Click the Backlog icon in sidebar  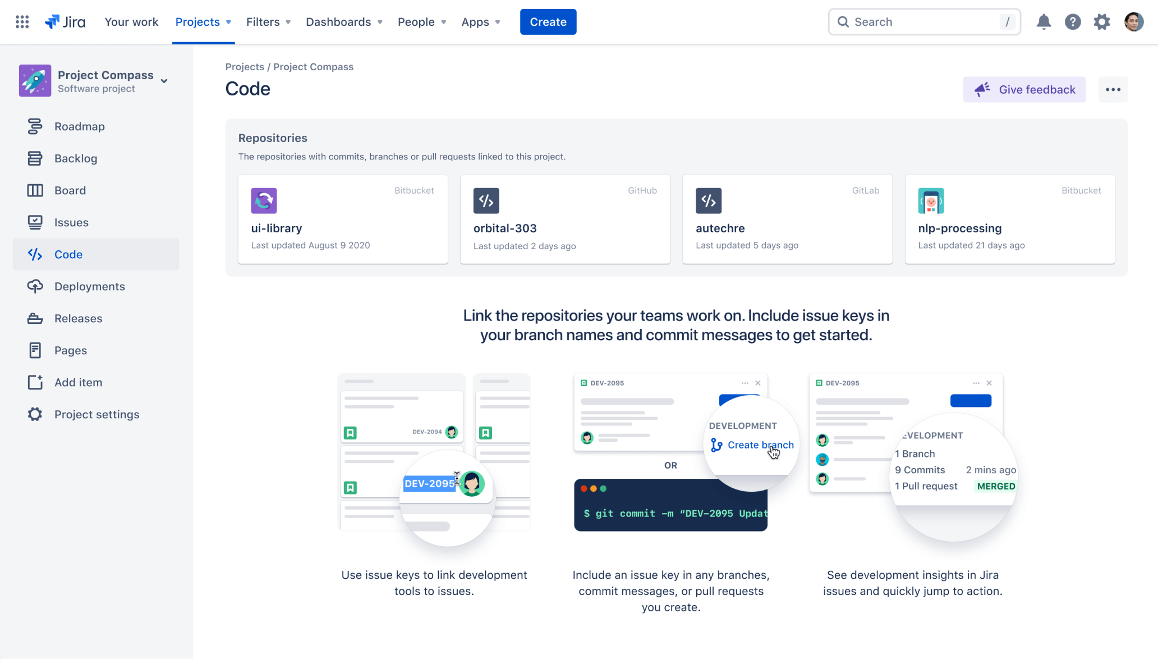tap(35, 158)
